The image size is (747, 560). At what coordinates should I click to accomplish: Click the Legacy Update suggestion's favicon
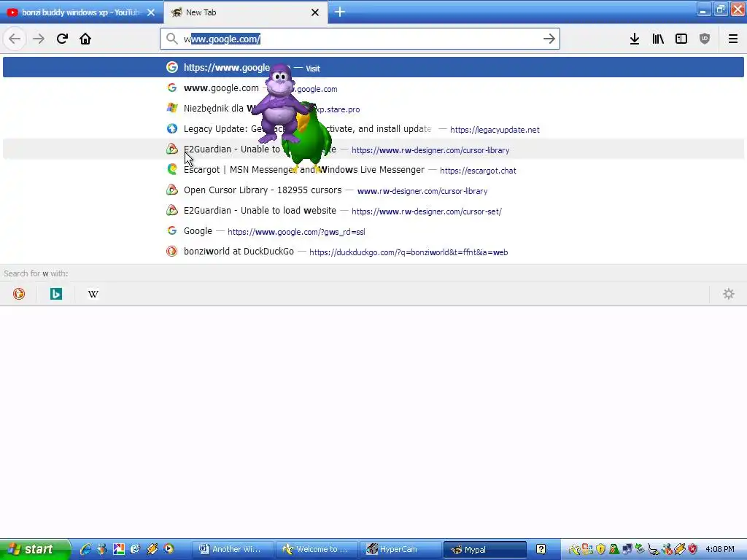[x=172, y=128]
